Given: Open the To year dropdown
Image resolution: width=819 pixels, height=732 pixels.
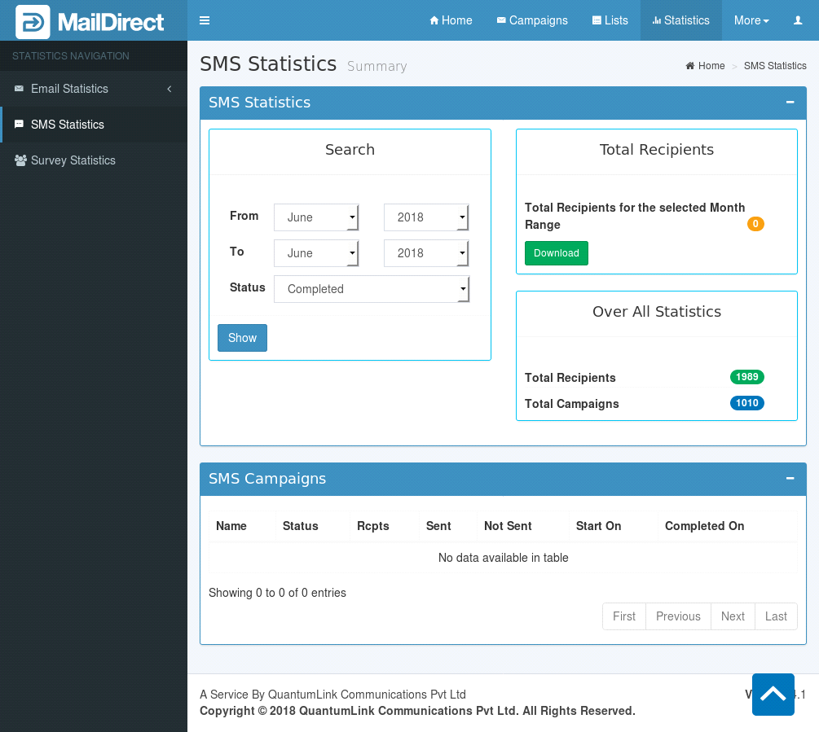Looking at the screenshot, I should [426, 253].
